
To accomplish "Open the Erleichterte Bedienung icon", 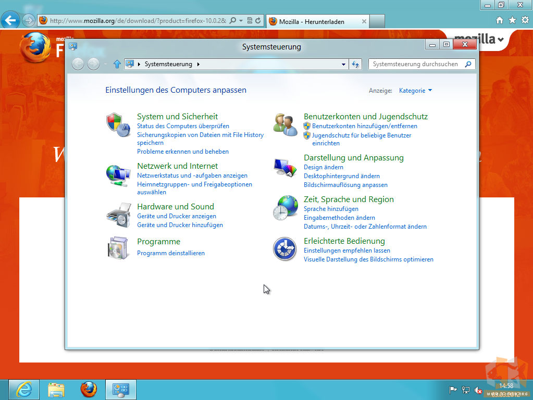I will tap(285, 249).
